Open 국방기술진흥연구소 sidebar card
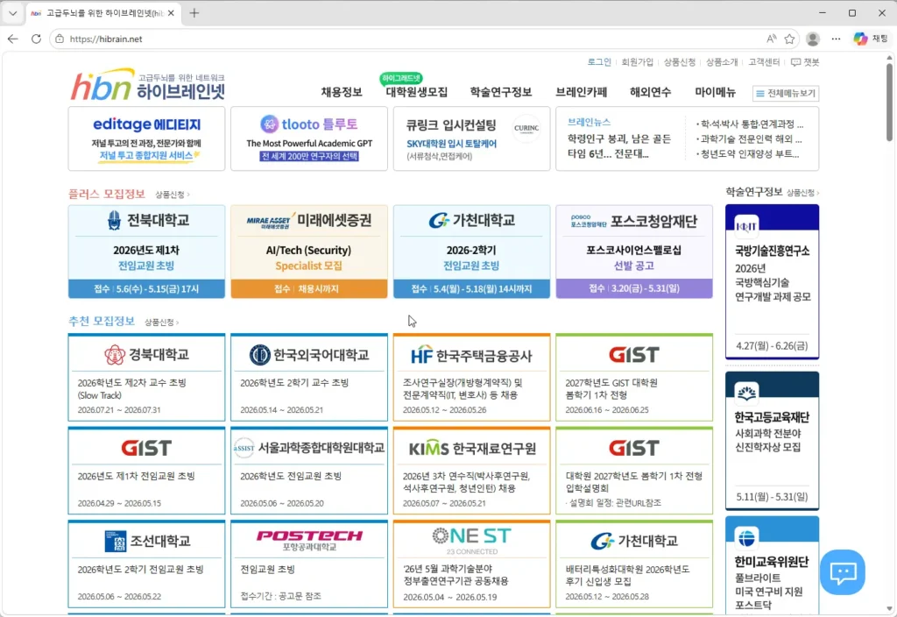897x617 pixels. [x=772, y=281]
